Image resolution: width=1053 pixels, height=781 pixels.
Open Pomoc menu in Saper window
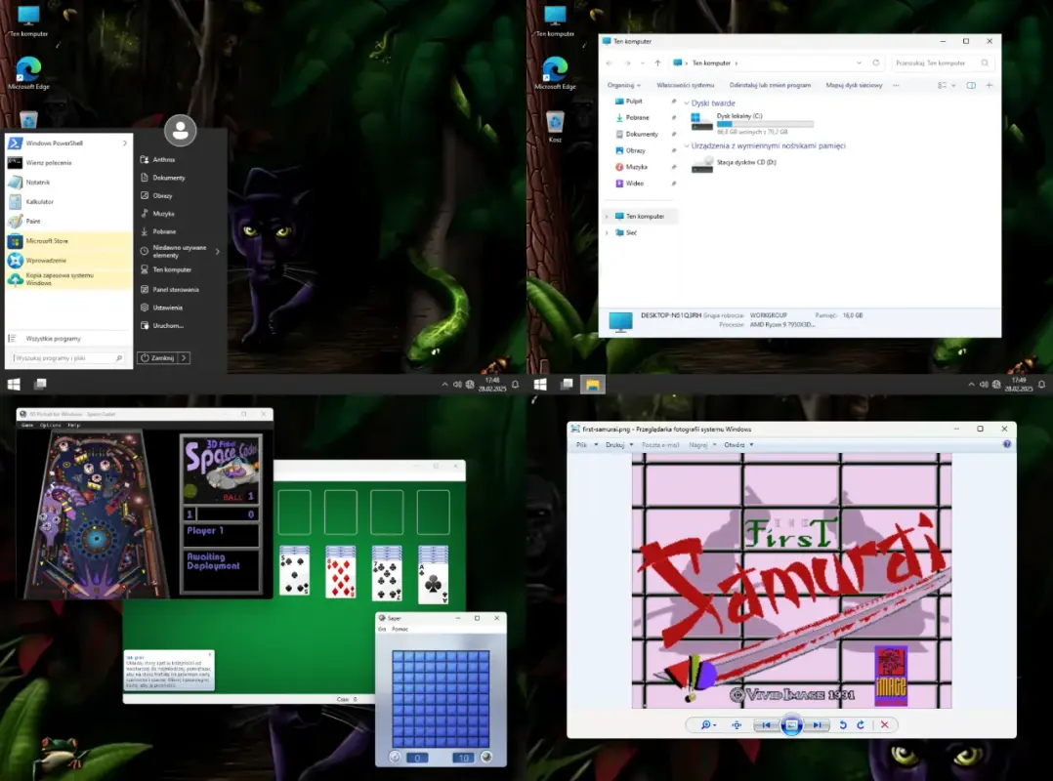click(400, 630)
